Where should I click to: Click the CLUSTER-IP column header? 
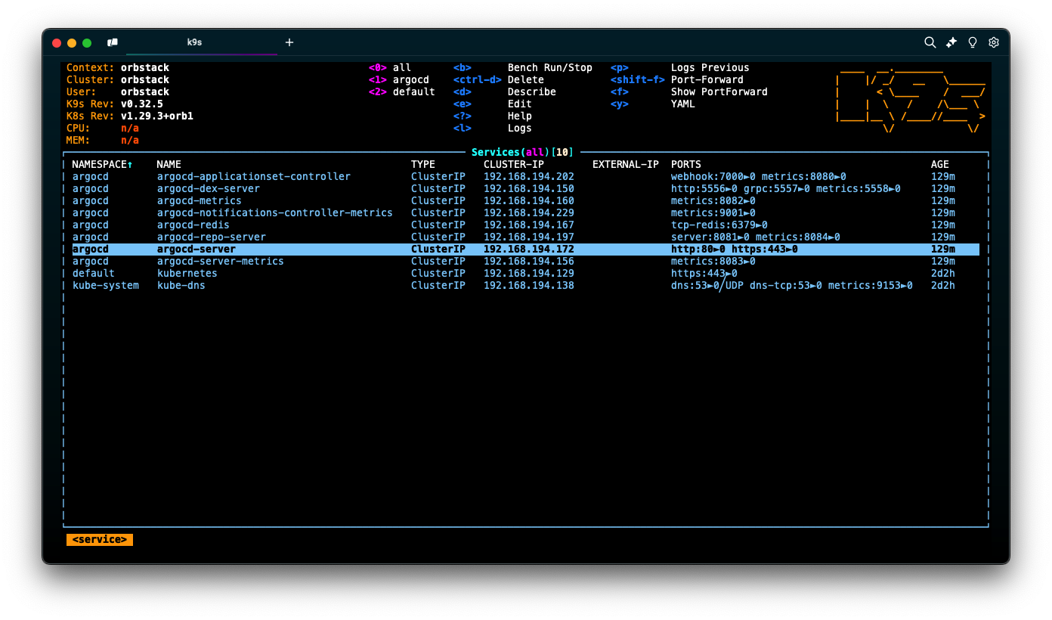click(514, 164)
